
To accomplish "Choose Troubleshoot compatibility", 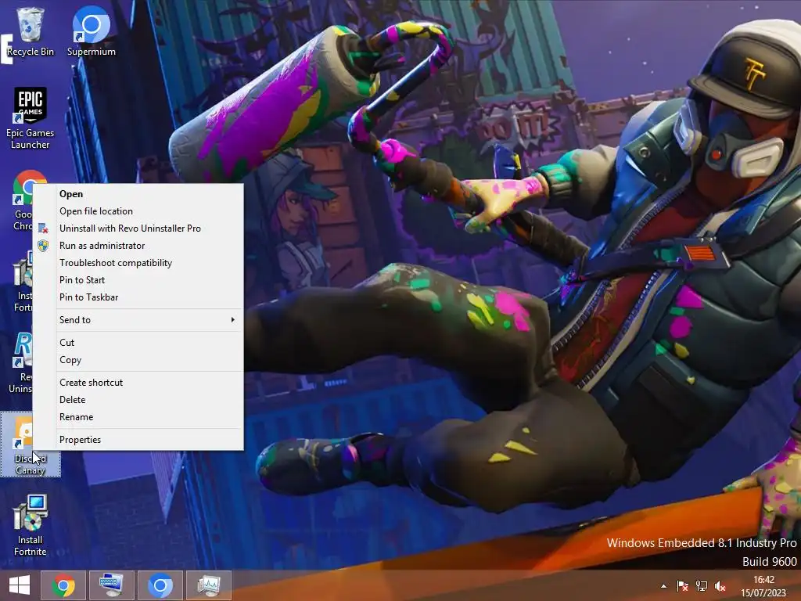I will pyautogui.click(x=138, y=263).
